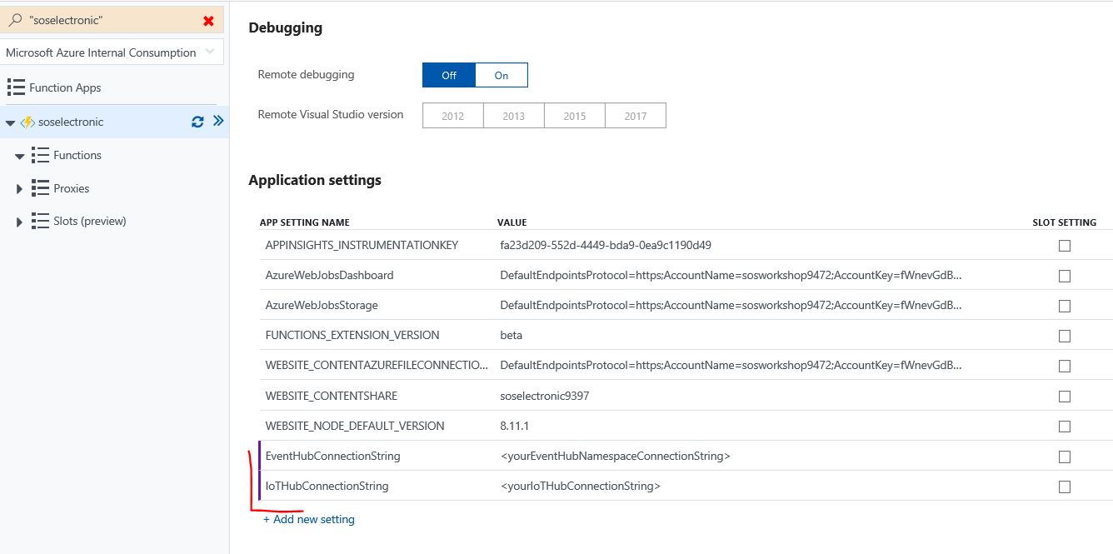Click the 8.11.1 value cell
The width and height of the screenshot is (1113, 554).
[515, 426]
